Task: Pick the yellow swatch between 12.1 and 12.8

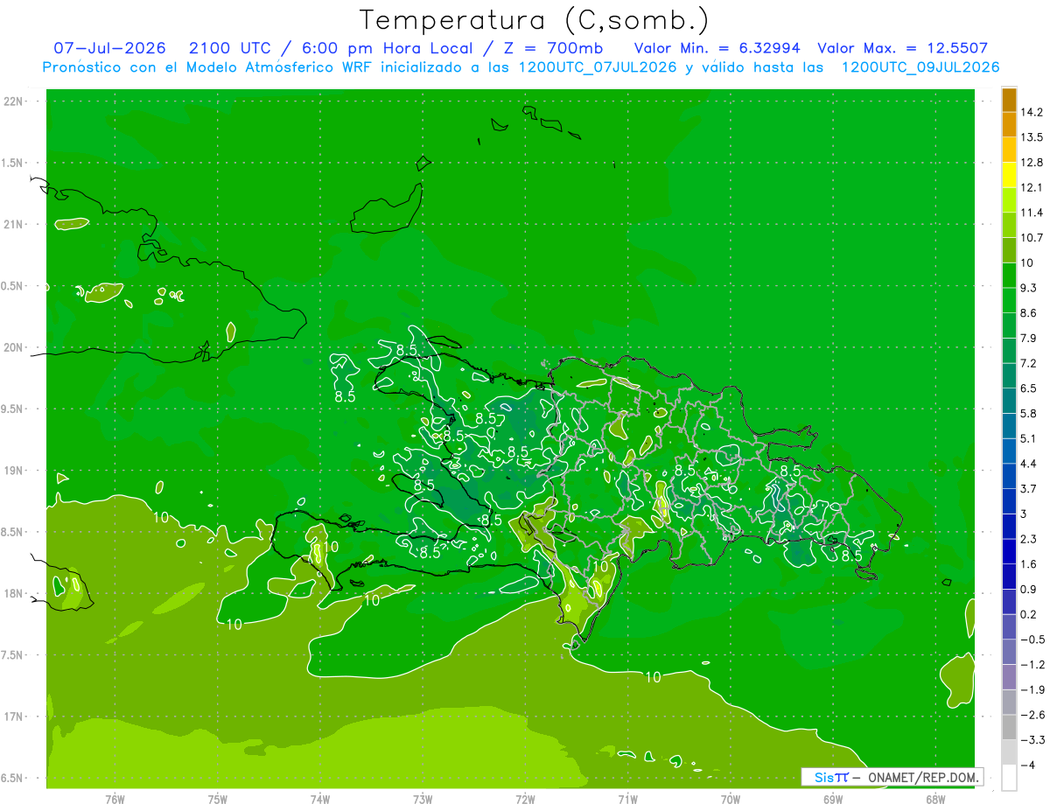Action: pyautogui.click(x=1009, y=175)
